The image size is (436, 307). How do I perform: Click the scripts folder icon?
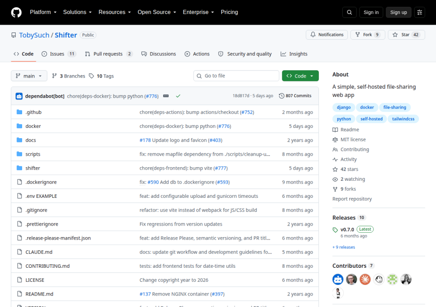[20, 154]
